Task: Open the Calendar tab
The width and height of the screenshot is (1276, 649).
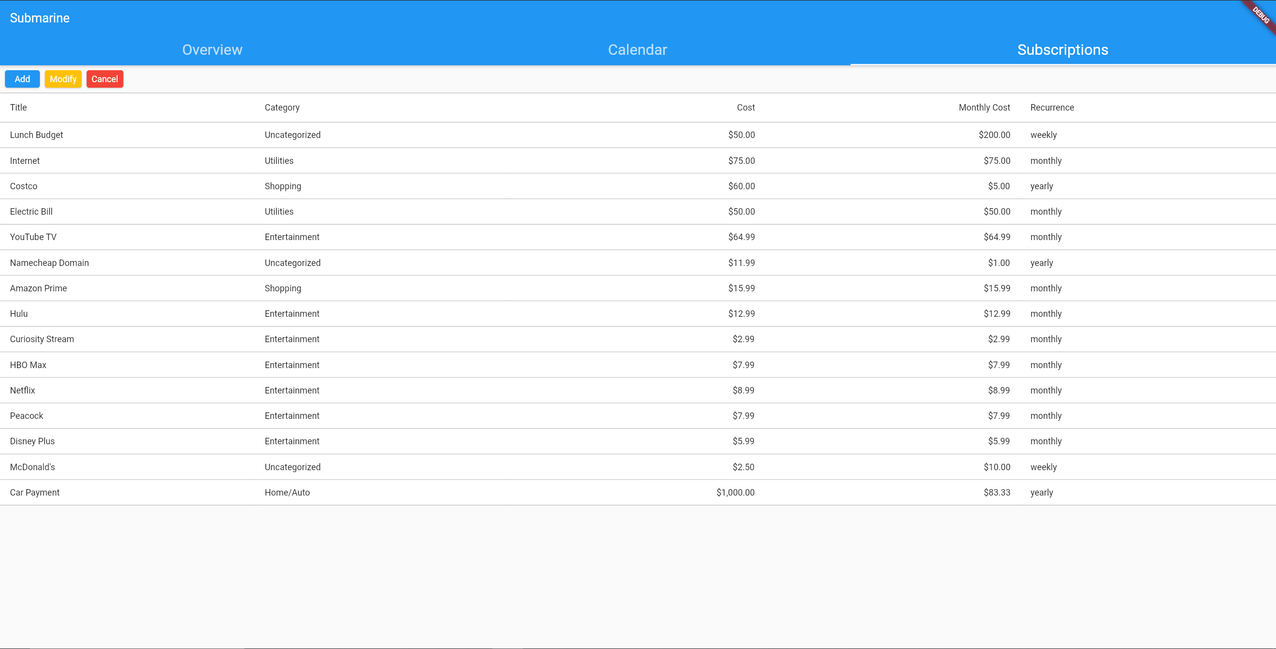Action: click(638, 50)
